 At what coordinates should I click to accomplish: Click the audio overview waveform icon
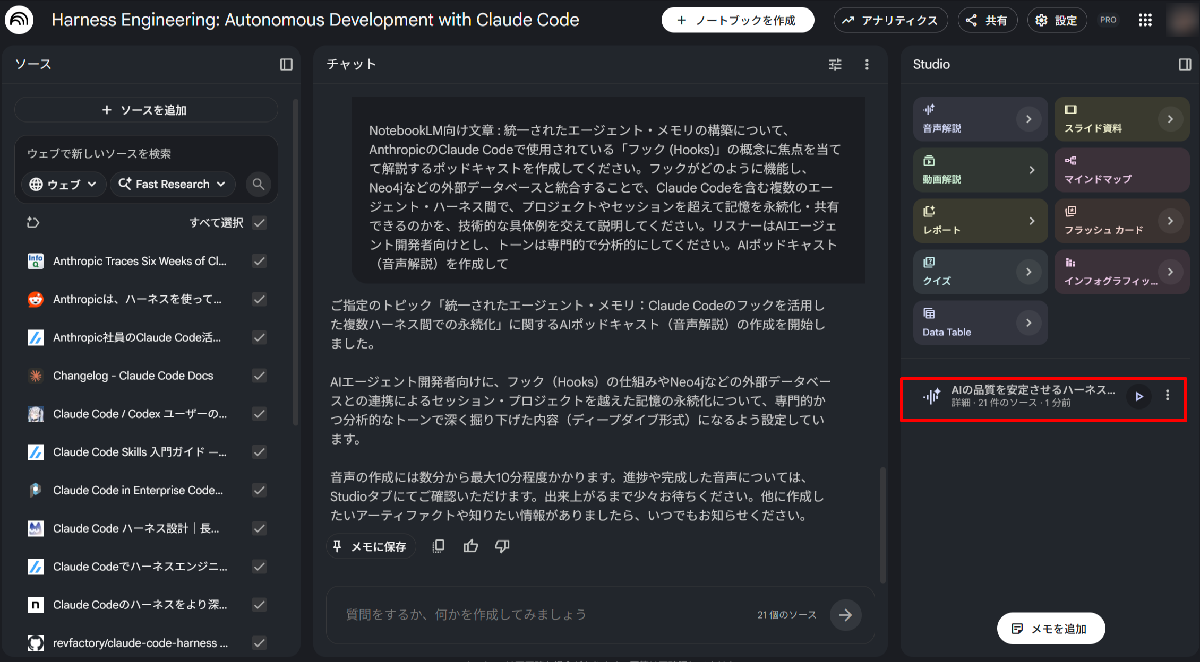(x=932, y=396)
